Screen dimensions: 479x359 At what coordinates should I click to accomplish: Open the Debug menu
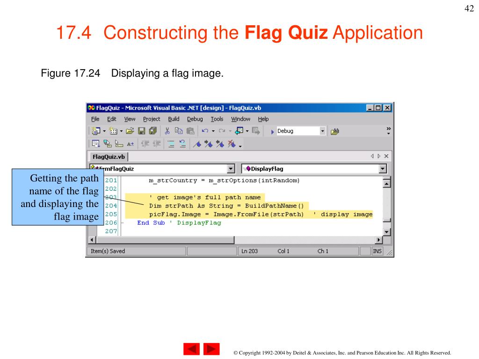(x=195, y=119)
